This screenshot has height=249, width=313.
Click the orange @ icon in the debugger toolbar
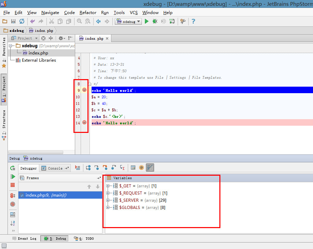point(141,168)
